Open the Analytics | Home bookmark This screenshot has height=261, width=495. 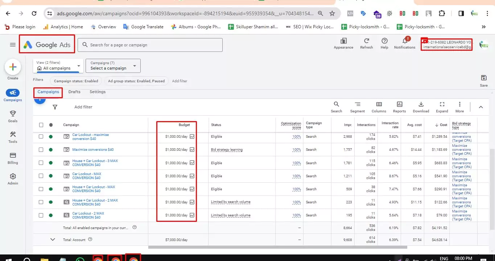click(x=63, y=27)
